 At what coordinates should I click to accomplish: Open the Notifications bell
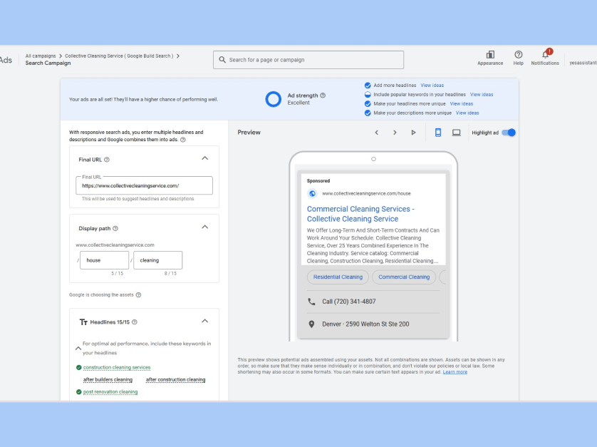tap(545, 56)
